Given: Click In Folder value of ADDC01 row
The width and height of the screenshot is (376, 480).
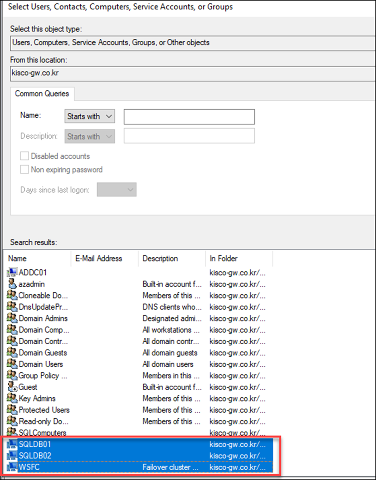Looking at the screenshot, I should tap(237, 272).
